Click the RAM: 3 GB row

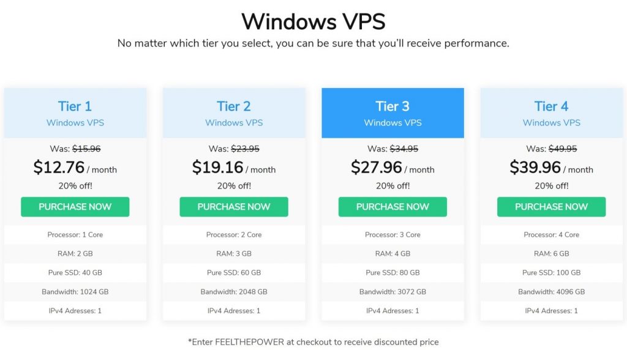coord(234,253)
